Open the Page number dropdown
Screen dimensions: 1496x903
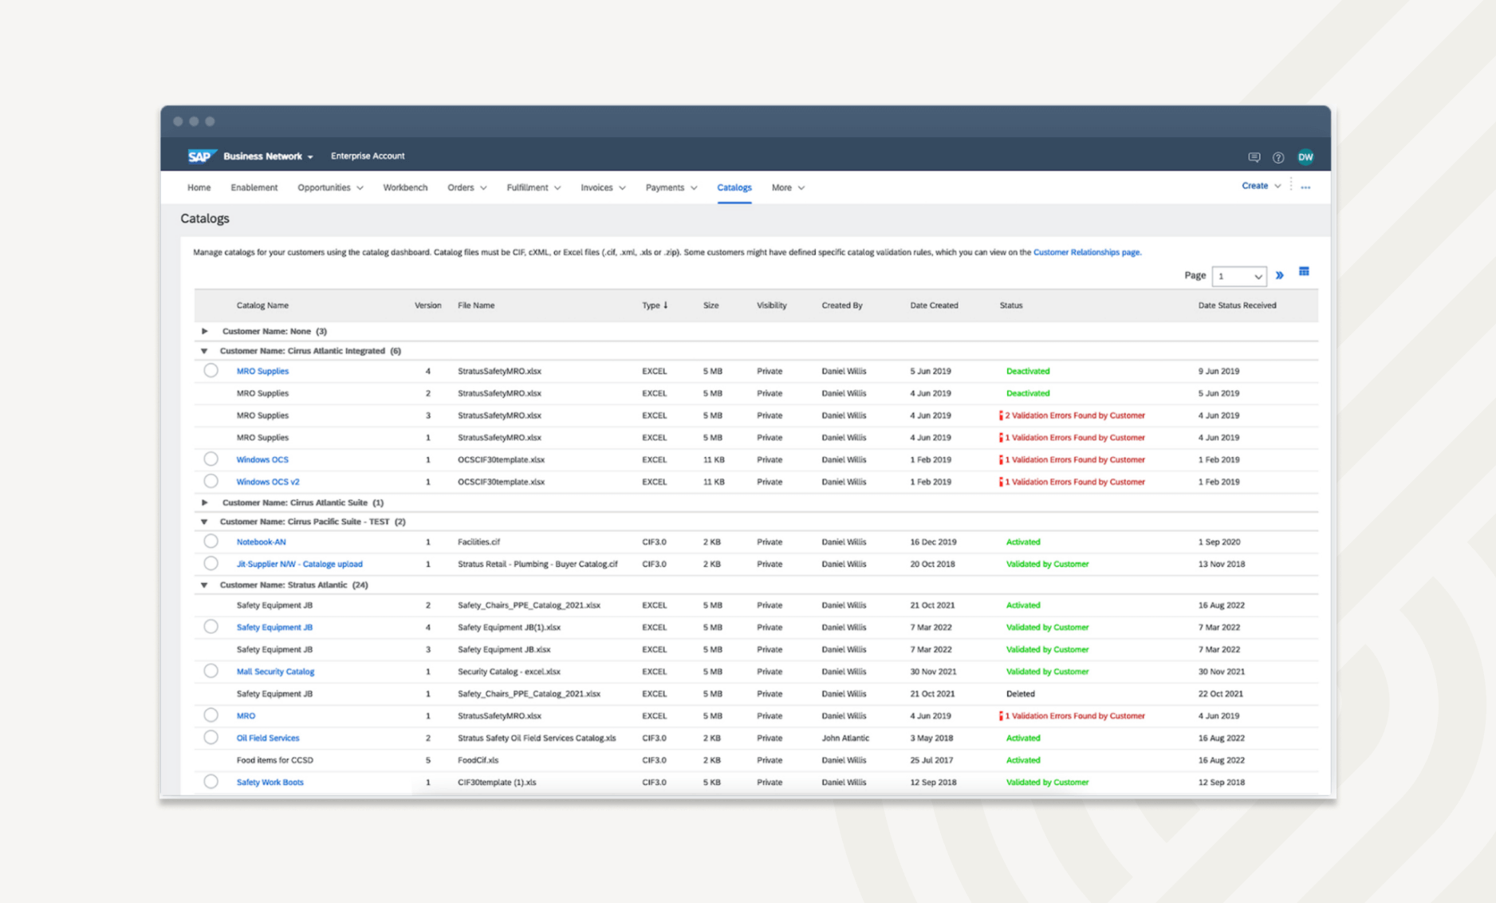point(1238,276)
